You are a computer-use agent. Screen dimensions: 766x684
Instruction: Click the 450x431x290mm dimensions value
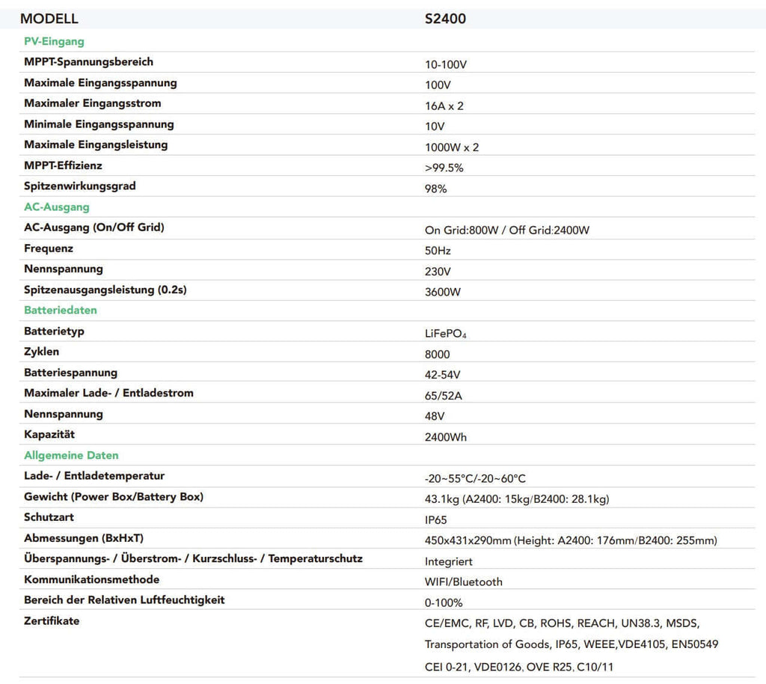point(571,541)
